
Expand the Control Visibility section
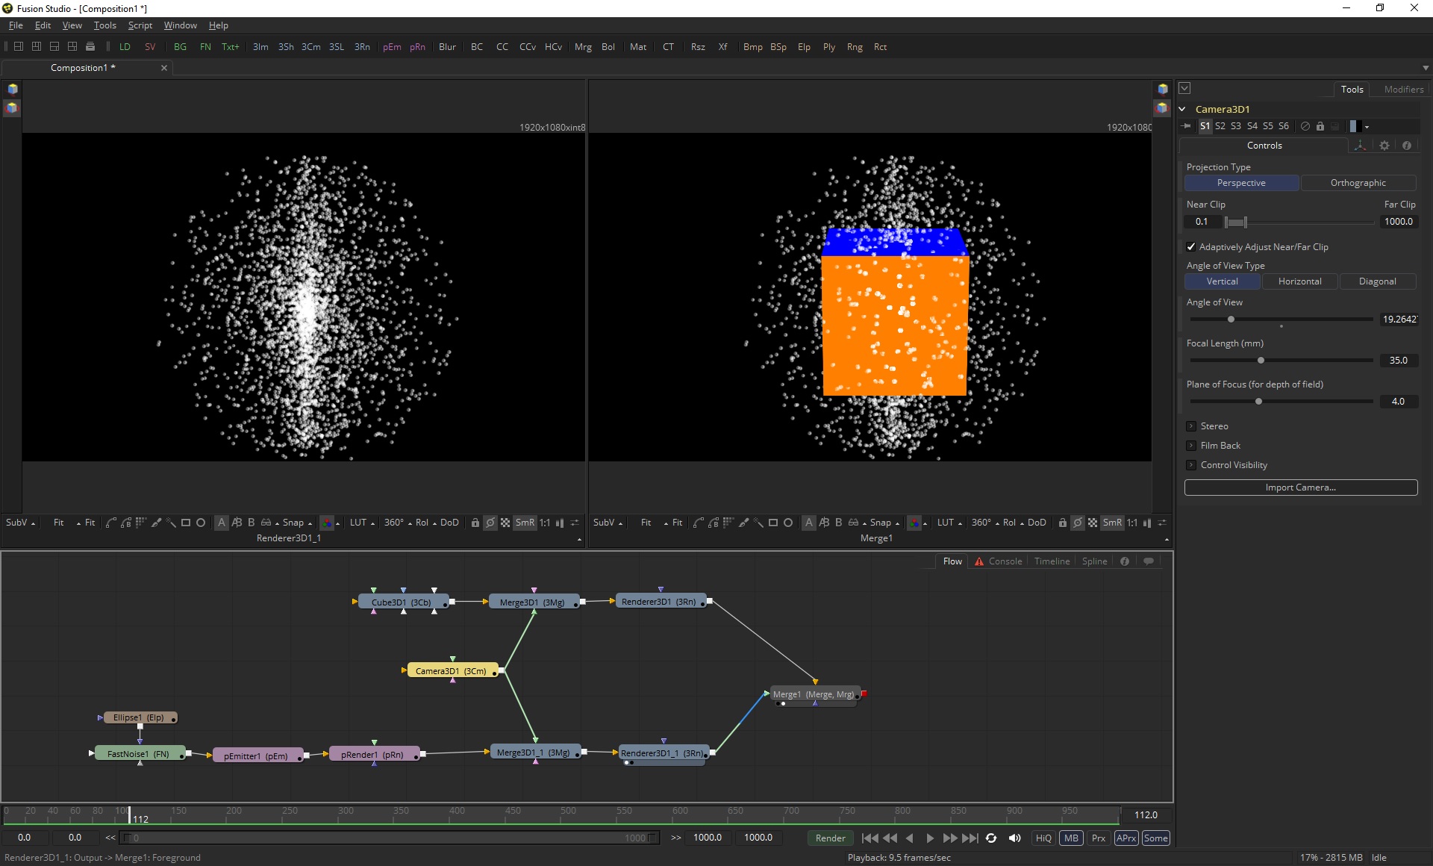tap(1191, 465)
